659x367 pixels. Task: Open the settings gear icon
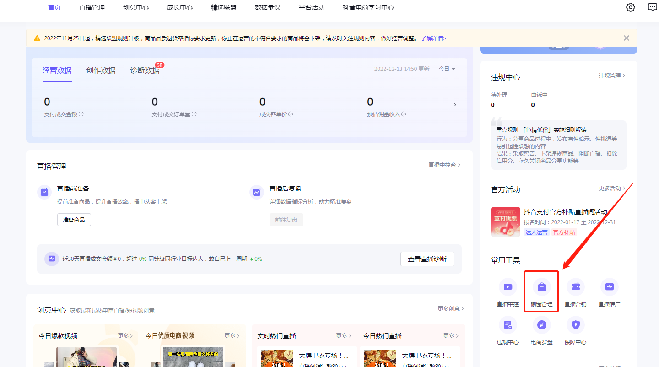tap(631, 7)
